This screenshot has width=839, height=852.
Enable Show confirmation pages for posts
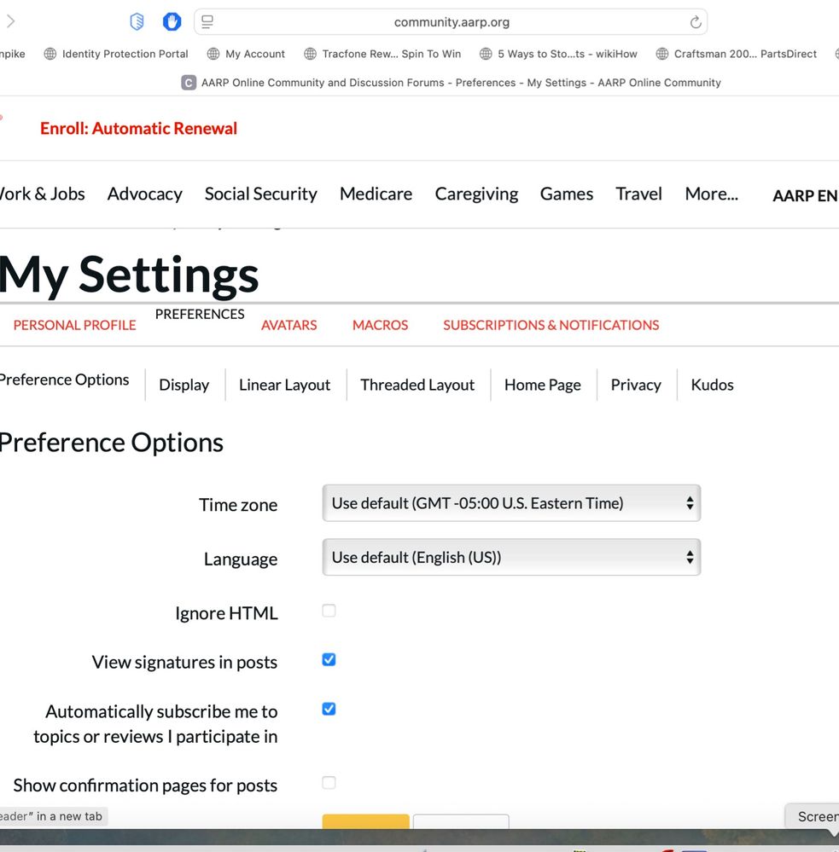(x=329, y=783)
